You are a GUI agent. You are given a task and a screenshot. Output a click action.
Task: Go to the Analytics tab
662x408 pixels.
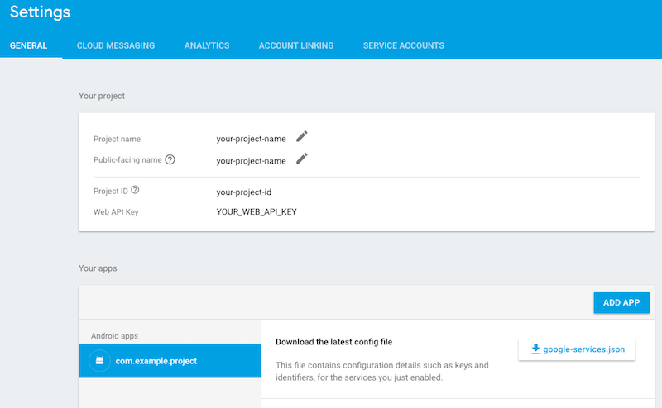tap(207, 45)
